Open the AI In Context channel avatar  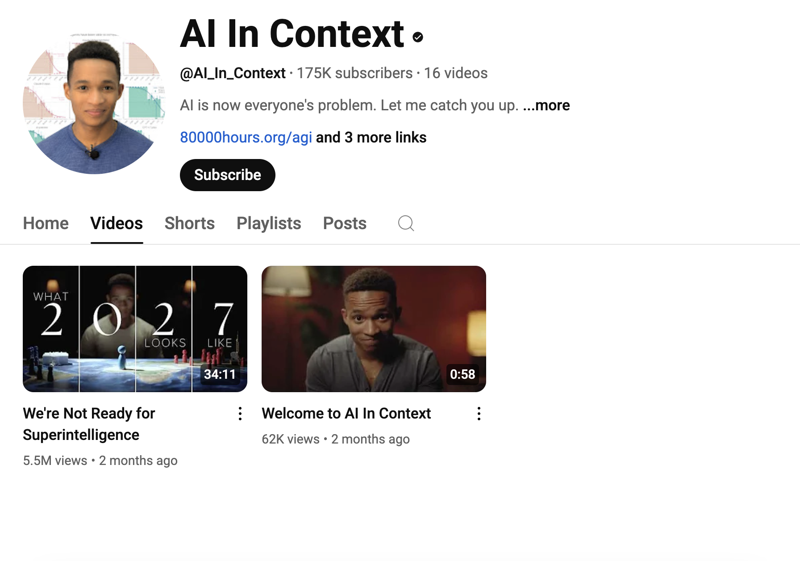click(94, 103)
